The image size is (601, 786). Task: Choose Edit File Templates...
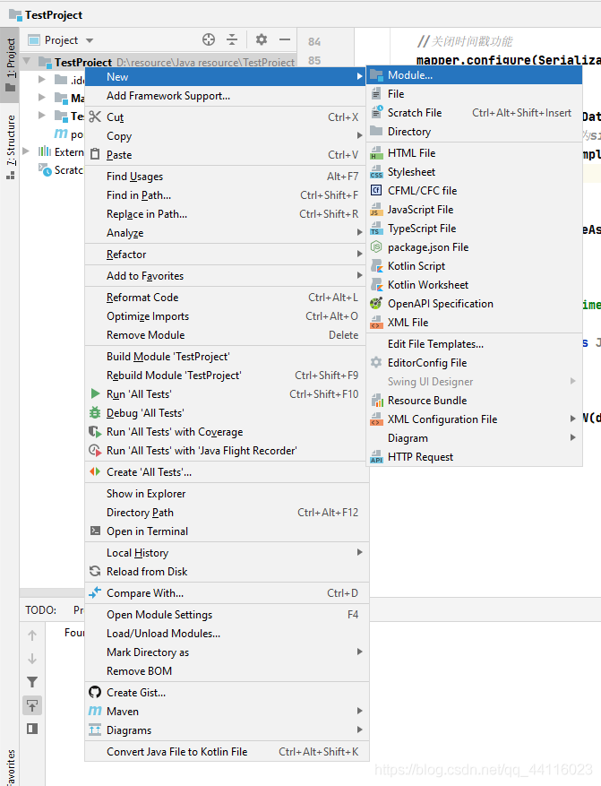pyautogui.click(x=475, y=344)
